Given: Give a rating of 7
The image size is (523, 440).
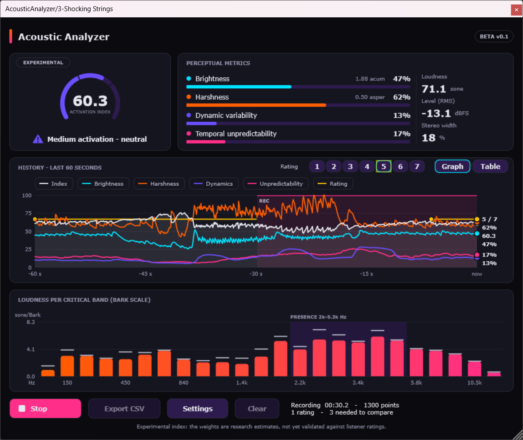Looking at the screenshot, I should [x=417, y=167].
